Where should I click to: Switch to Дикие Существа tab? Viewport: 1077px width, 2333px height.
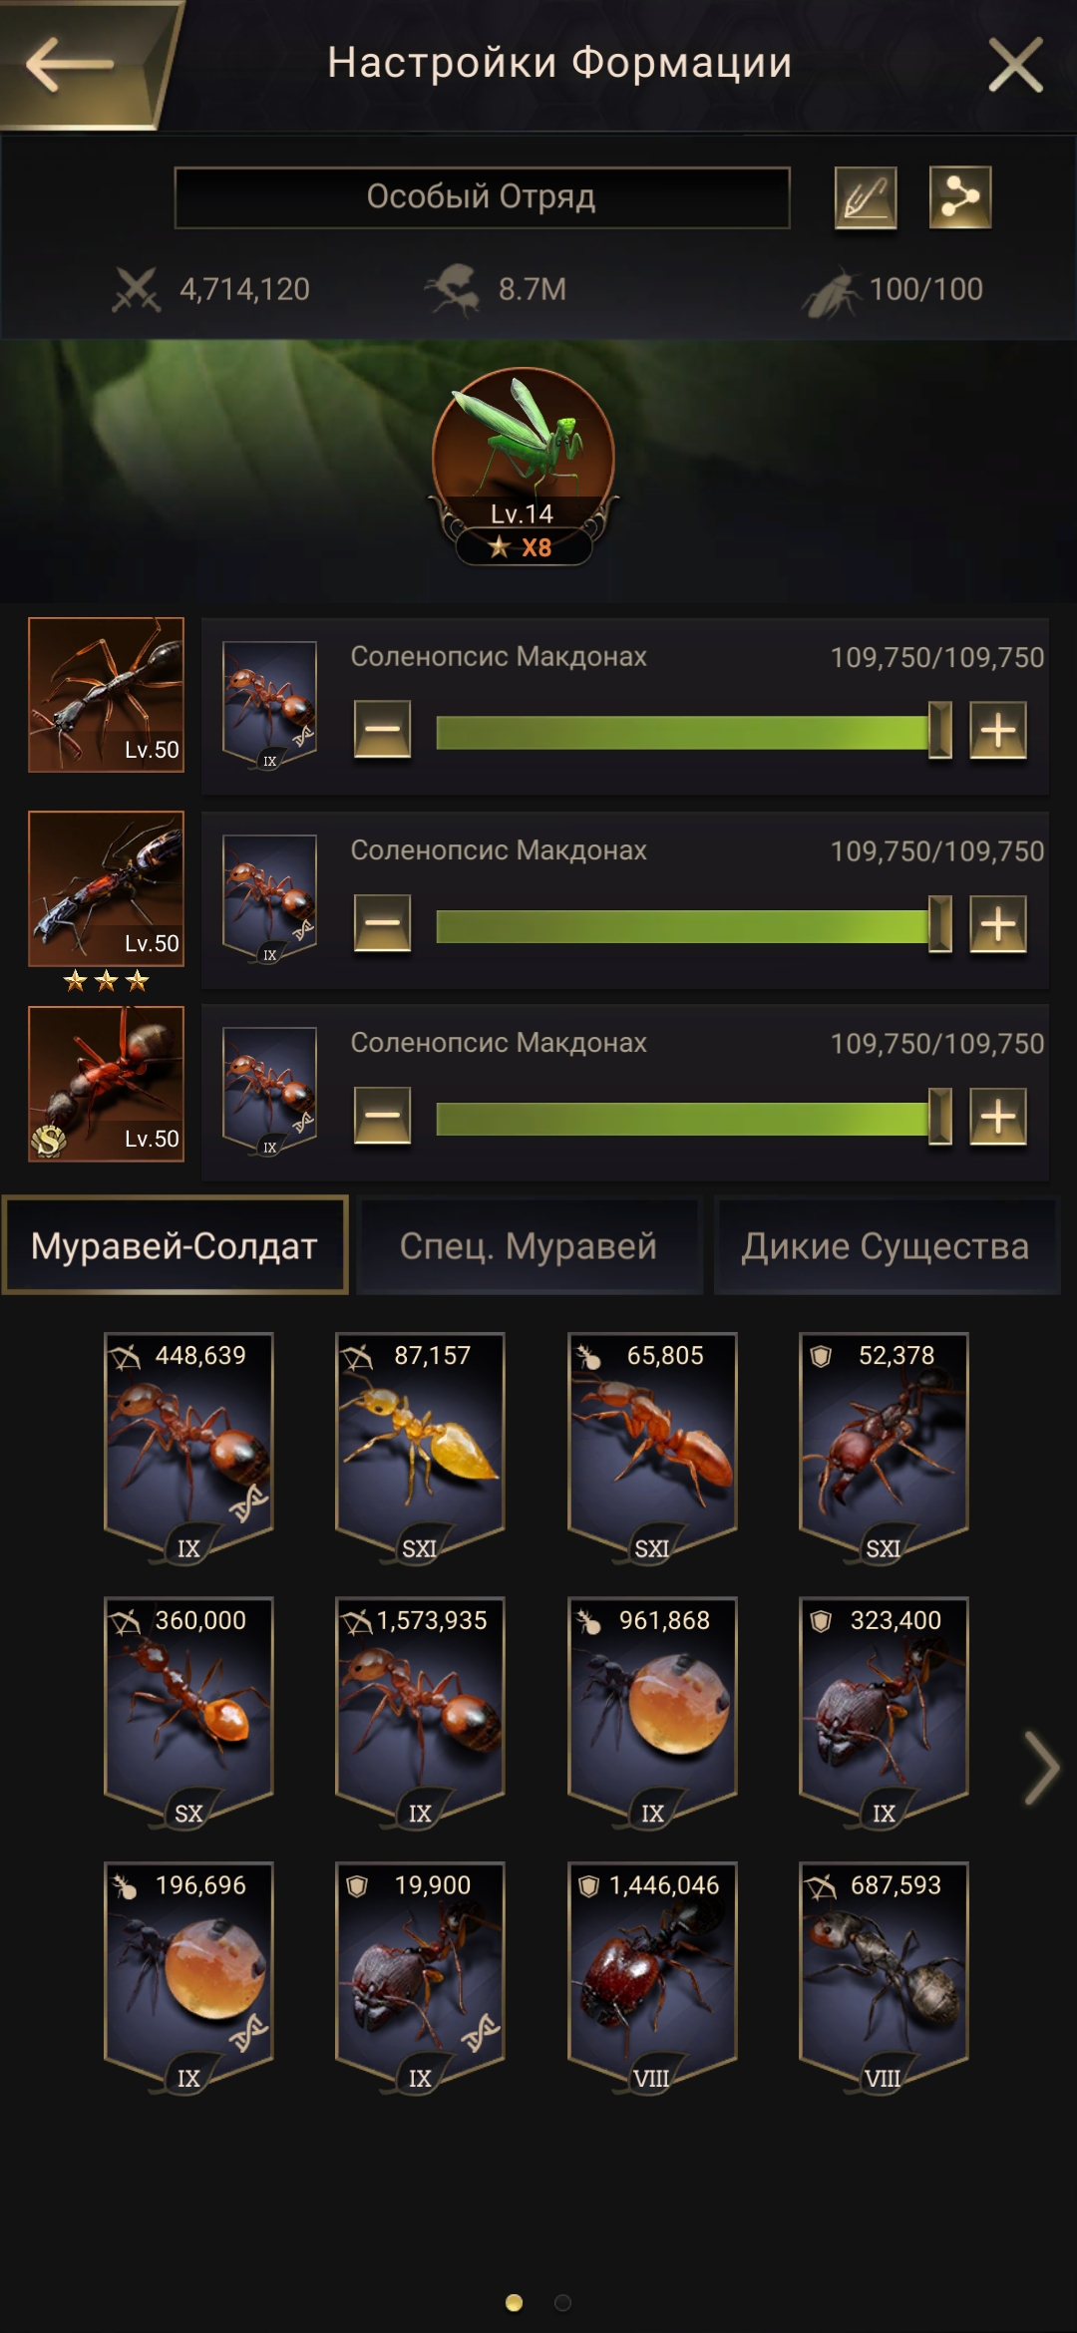(x=886, y=1246)
